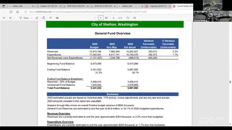Click the Beginning Fund Balance label

(x=61, y=64)
